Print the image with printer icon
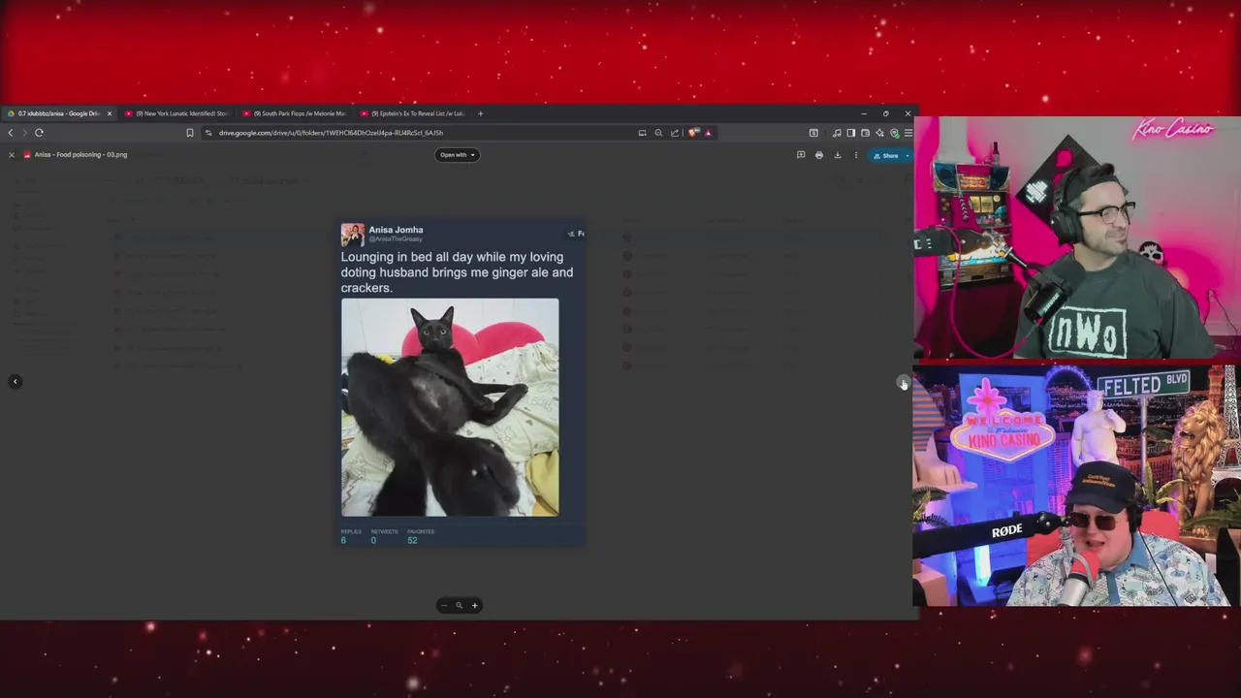The height and width of the screenshot is (698, 1241). pyautogui.click(x=819, y=155)
